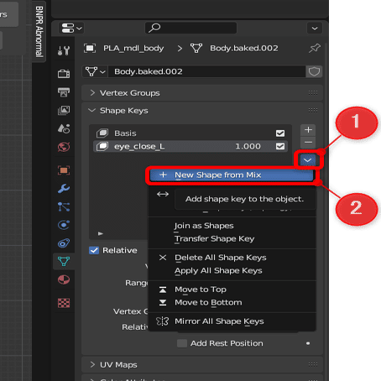Screen dimensions: 381x381
Task: Click the shape key icon beside eye_close_L
Action: click(102, 146)
